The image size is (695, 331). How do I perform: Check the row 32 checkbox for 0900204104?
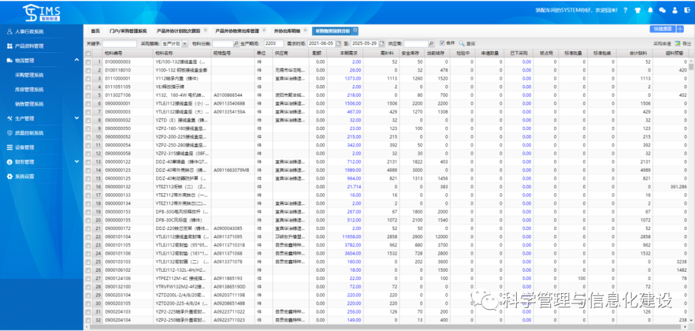(88, 320)
